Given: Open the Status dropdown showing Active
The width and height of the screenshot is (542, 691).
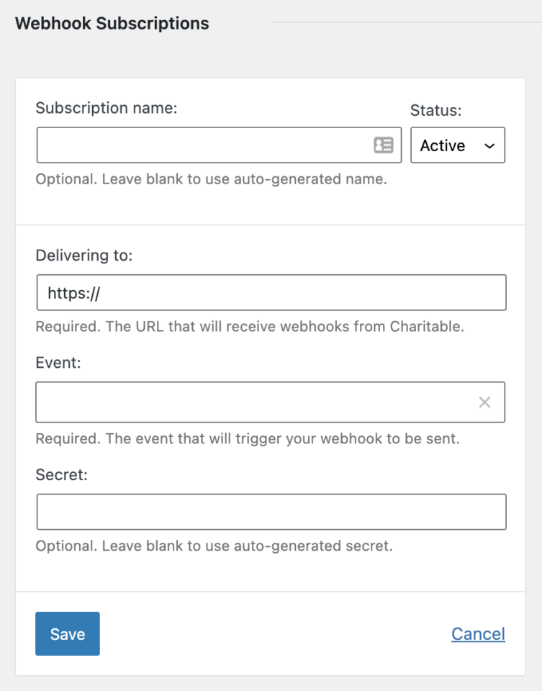Looking at the screenshot, I should [458, 145].
